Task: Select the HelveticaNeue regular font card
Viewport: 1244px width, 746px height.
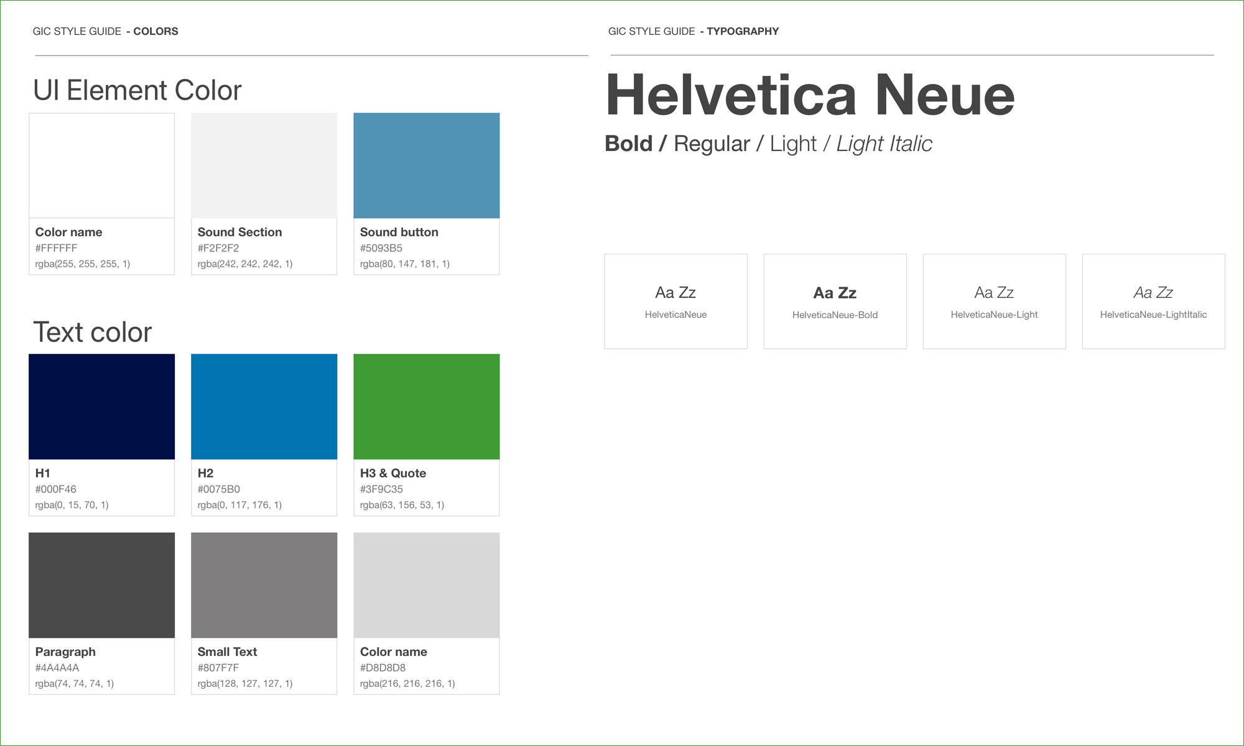Action: coord(675,301)
